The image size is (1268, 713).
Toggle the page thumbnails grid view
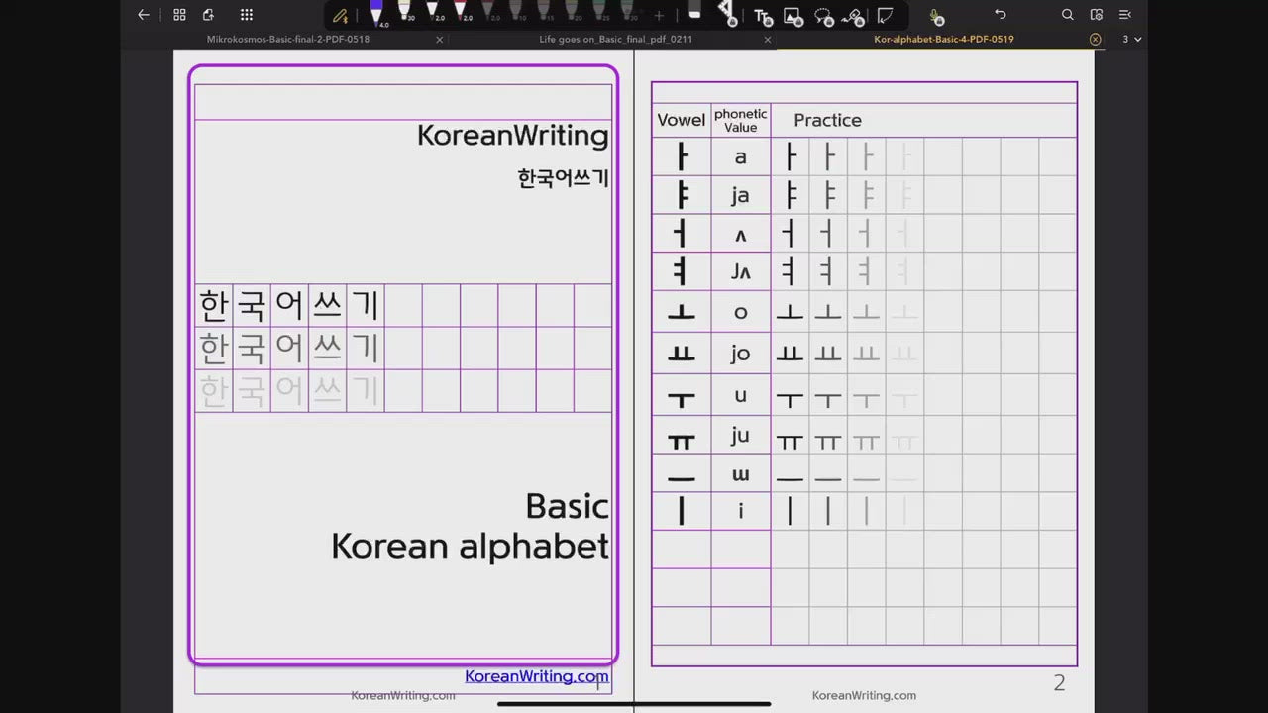click(x=179, y=15)
